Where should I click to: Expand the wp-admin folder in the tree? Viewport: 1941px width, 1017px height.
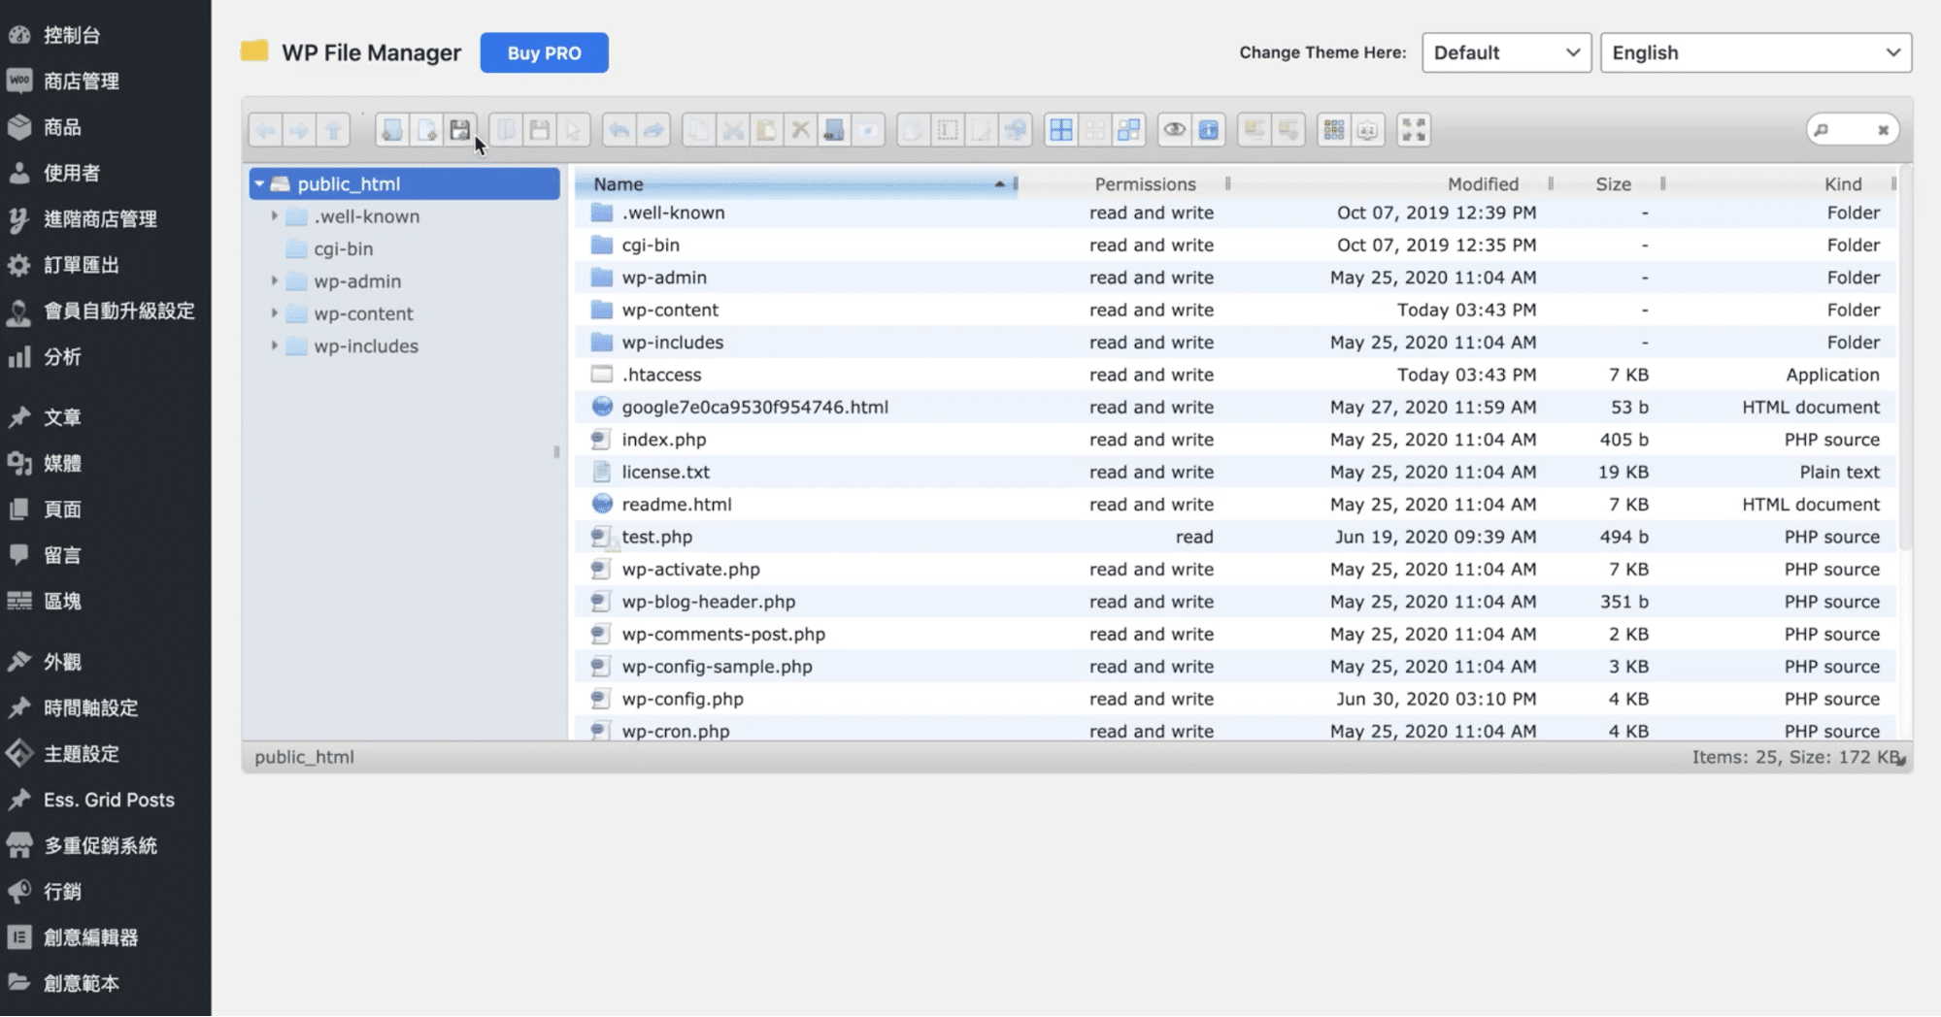[x=275, y=281]
